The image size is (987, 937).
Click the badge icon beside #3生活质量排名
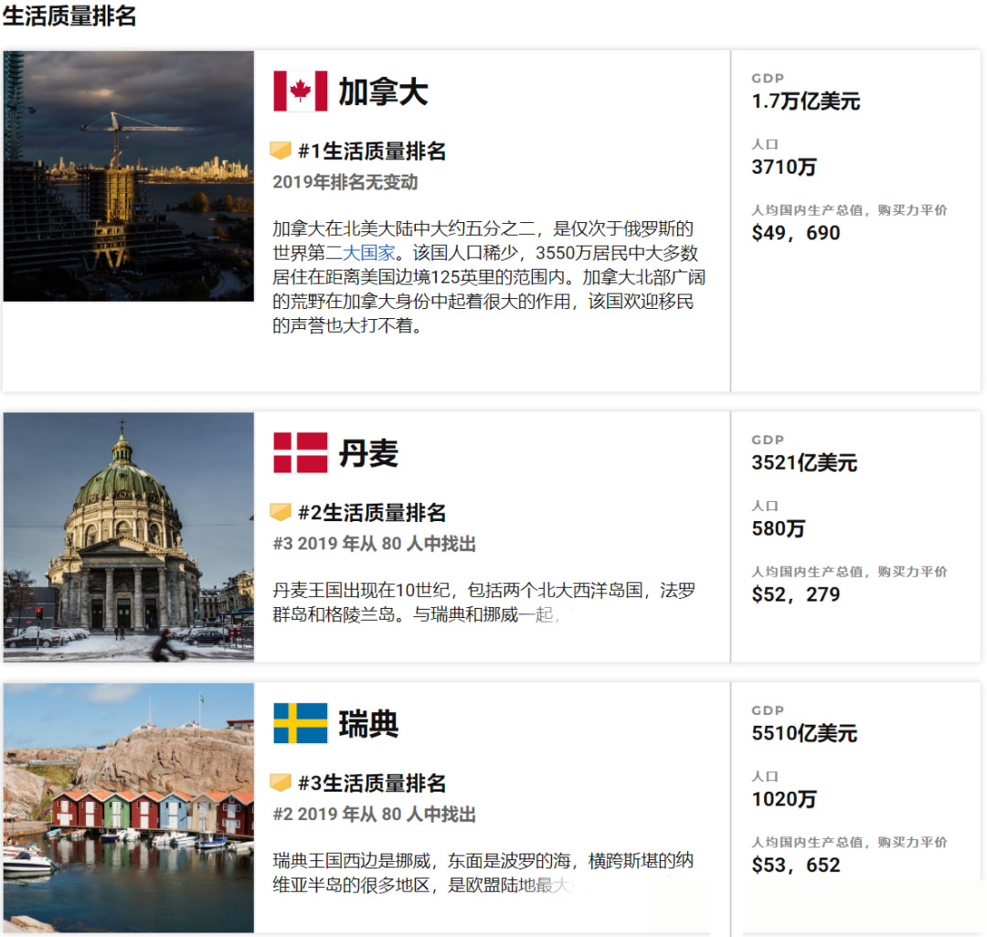(x=281, y=783)
